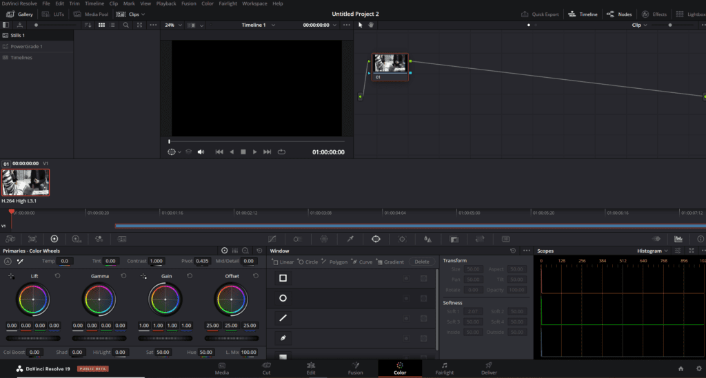The height and width of the screenshot is (378, 706).
Task: Open the Window palette options menu
Action: [526, 251]
